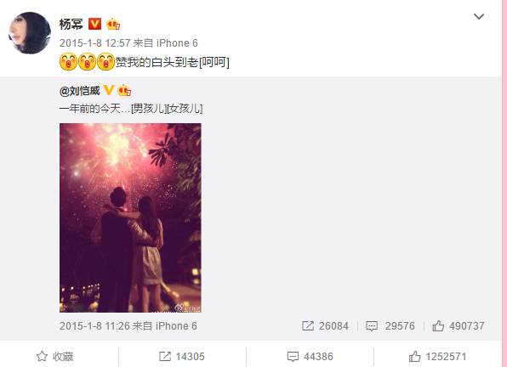This screenshot has height=367, width=507.
Task: Toggle 收藏 favorite star
Action: pyautogui.click(x=55, y=356)
